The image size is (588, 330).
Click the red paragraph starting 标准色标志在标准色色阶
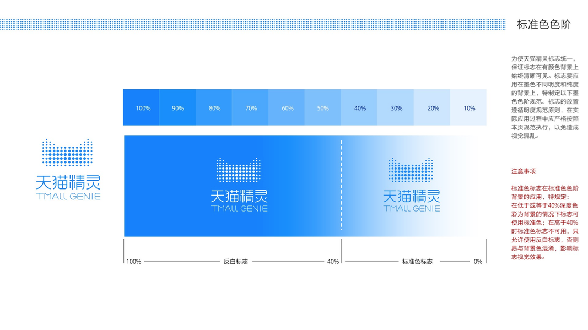(x=545, y=223)
